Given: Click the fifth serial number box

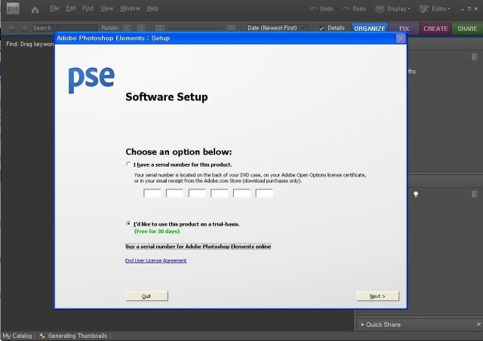Looking at the screenshot, I should coord(241,193).
